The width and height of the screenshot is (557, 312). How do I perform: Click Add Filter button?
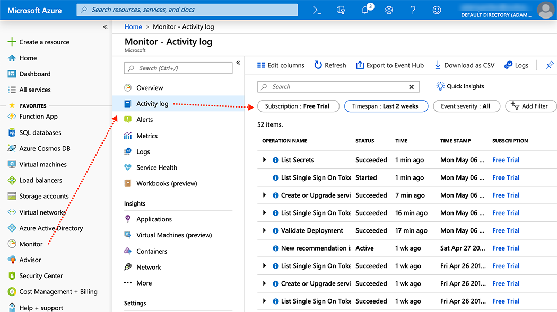530,106
